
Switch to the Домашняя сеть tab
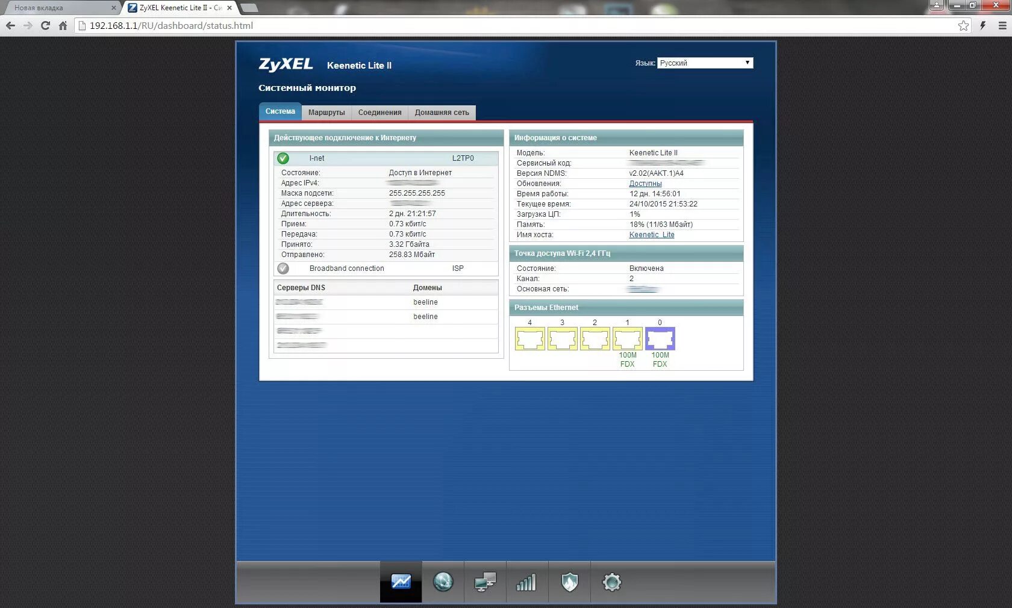442,113
